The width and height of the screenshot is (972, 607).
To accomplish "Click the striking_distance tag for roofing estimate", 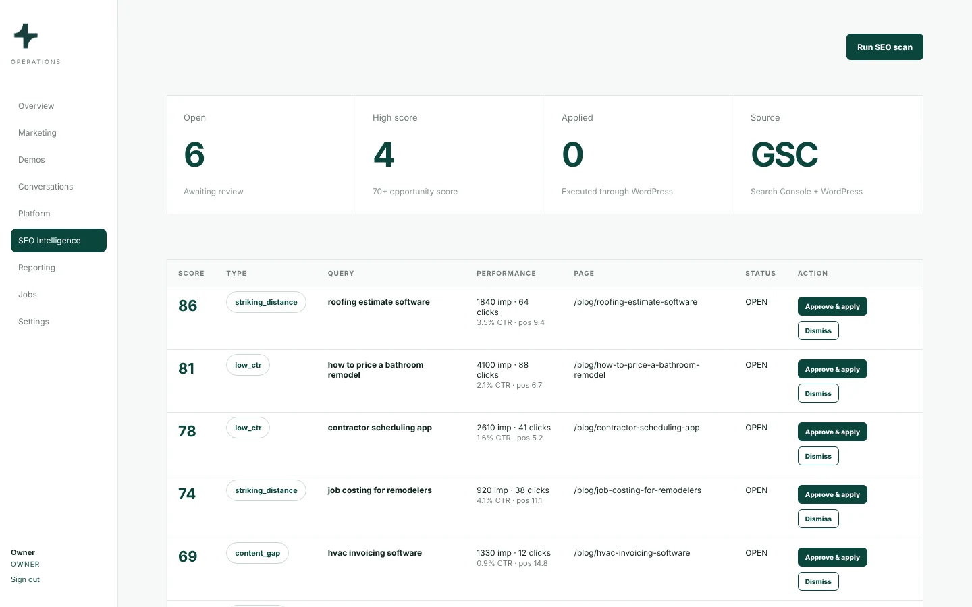I will (266, 303).
